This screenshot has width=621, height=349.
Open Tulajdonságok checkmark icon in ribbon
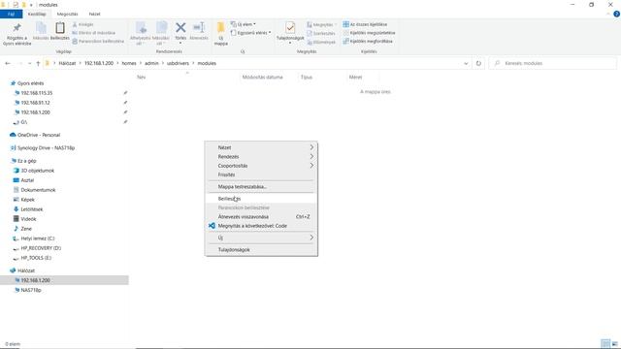point(290,28)
